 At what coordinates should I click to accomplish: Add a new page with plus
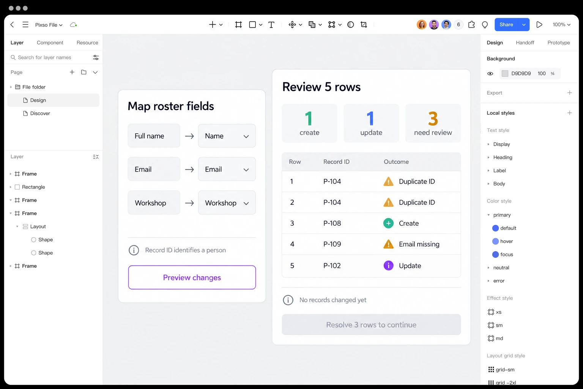point(72,72)
